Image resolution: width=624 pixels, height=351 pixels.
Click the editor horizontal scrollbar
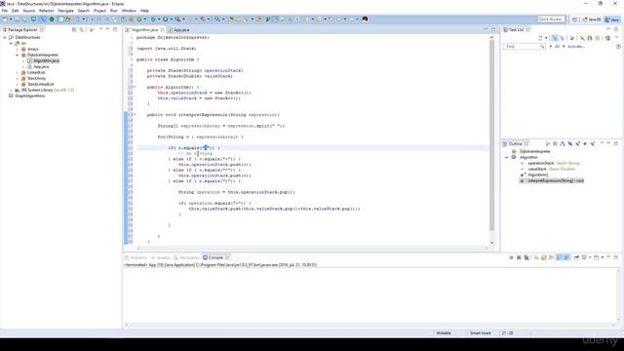(312, 248)
